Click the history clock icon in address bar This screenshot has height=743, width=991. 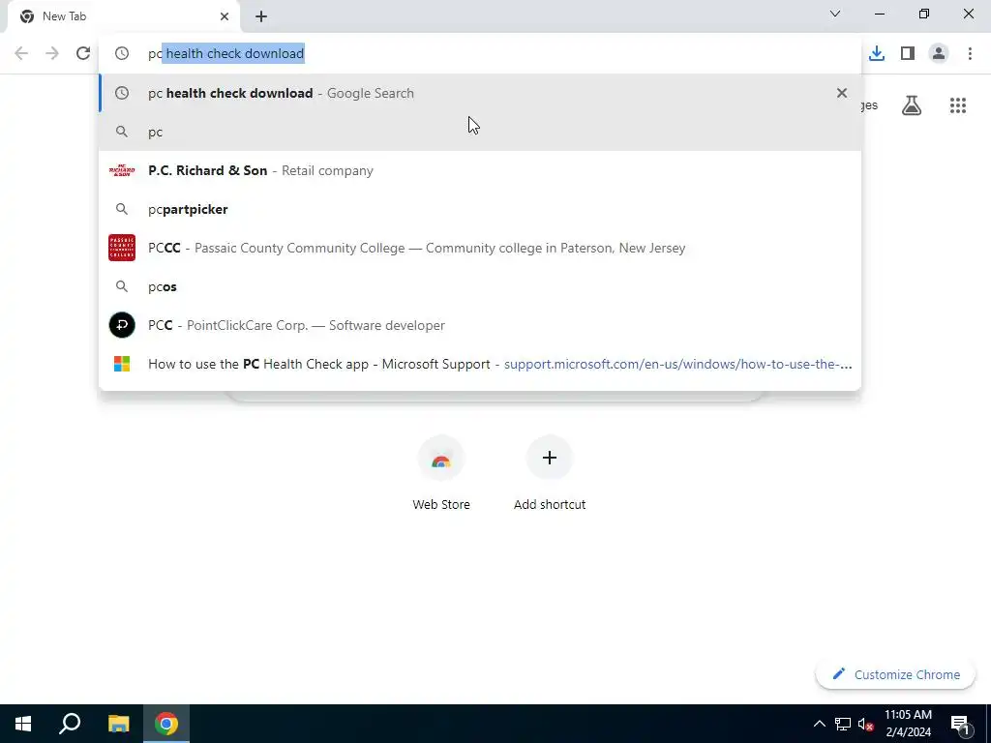(122, 53)
